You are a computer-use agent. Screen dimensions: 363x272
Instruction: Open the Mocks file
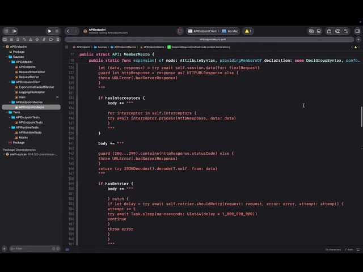[x=22, y=137]
